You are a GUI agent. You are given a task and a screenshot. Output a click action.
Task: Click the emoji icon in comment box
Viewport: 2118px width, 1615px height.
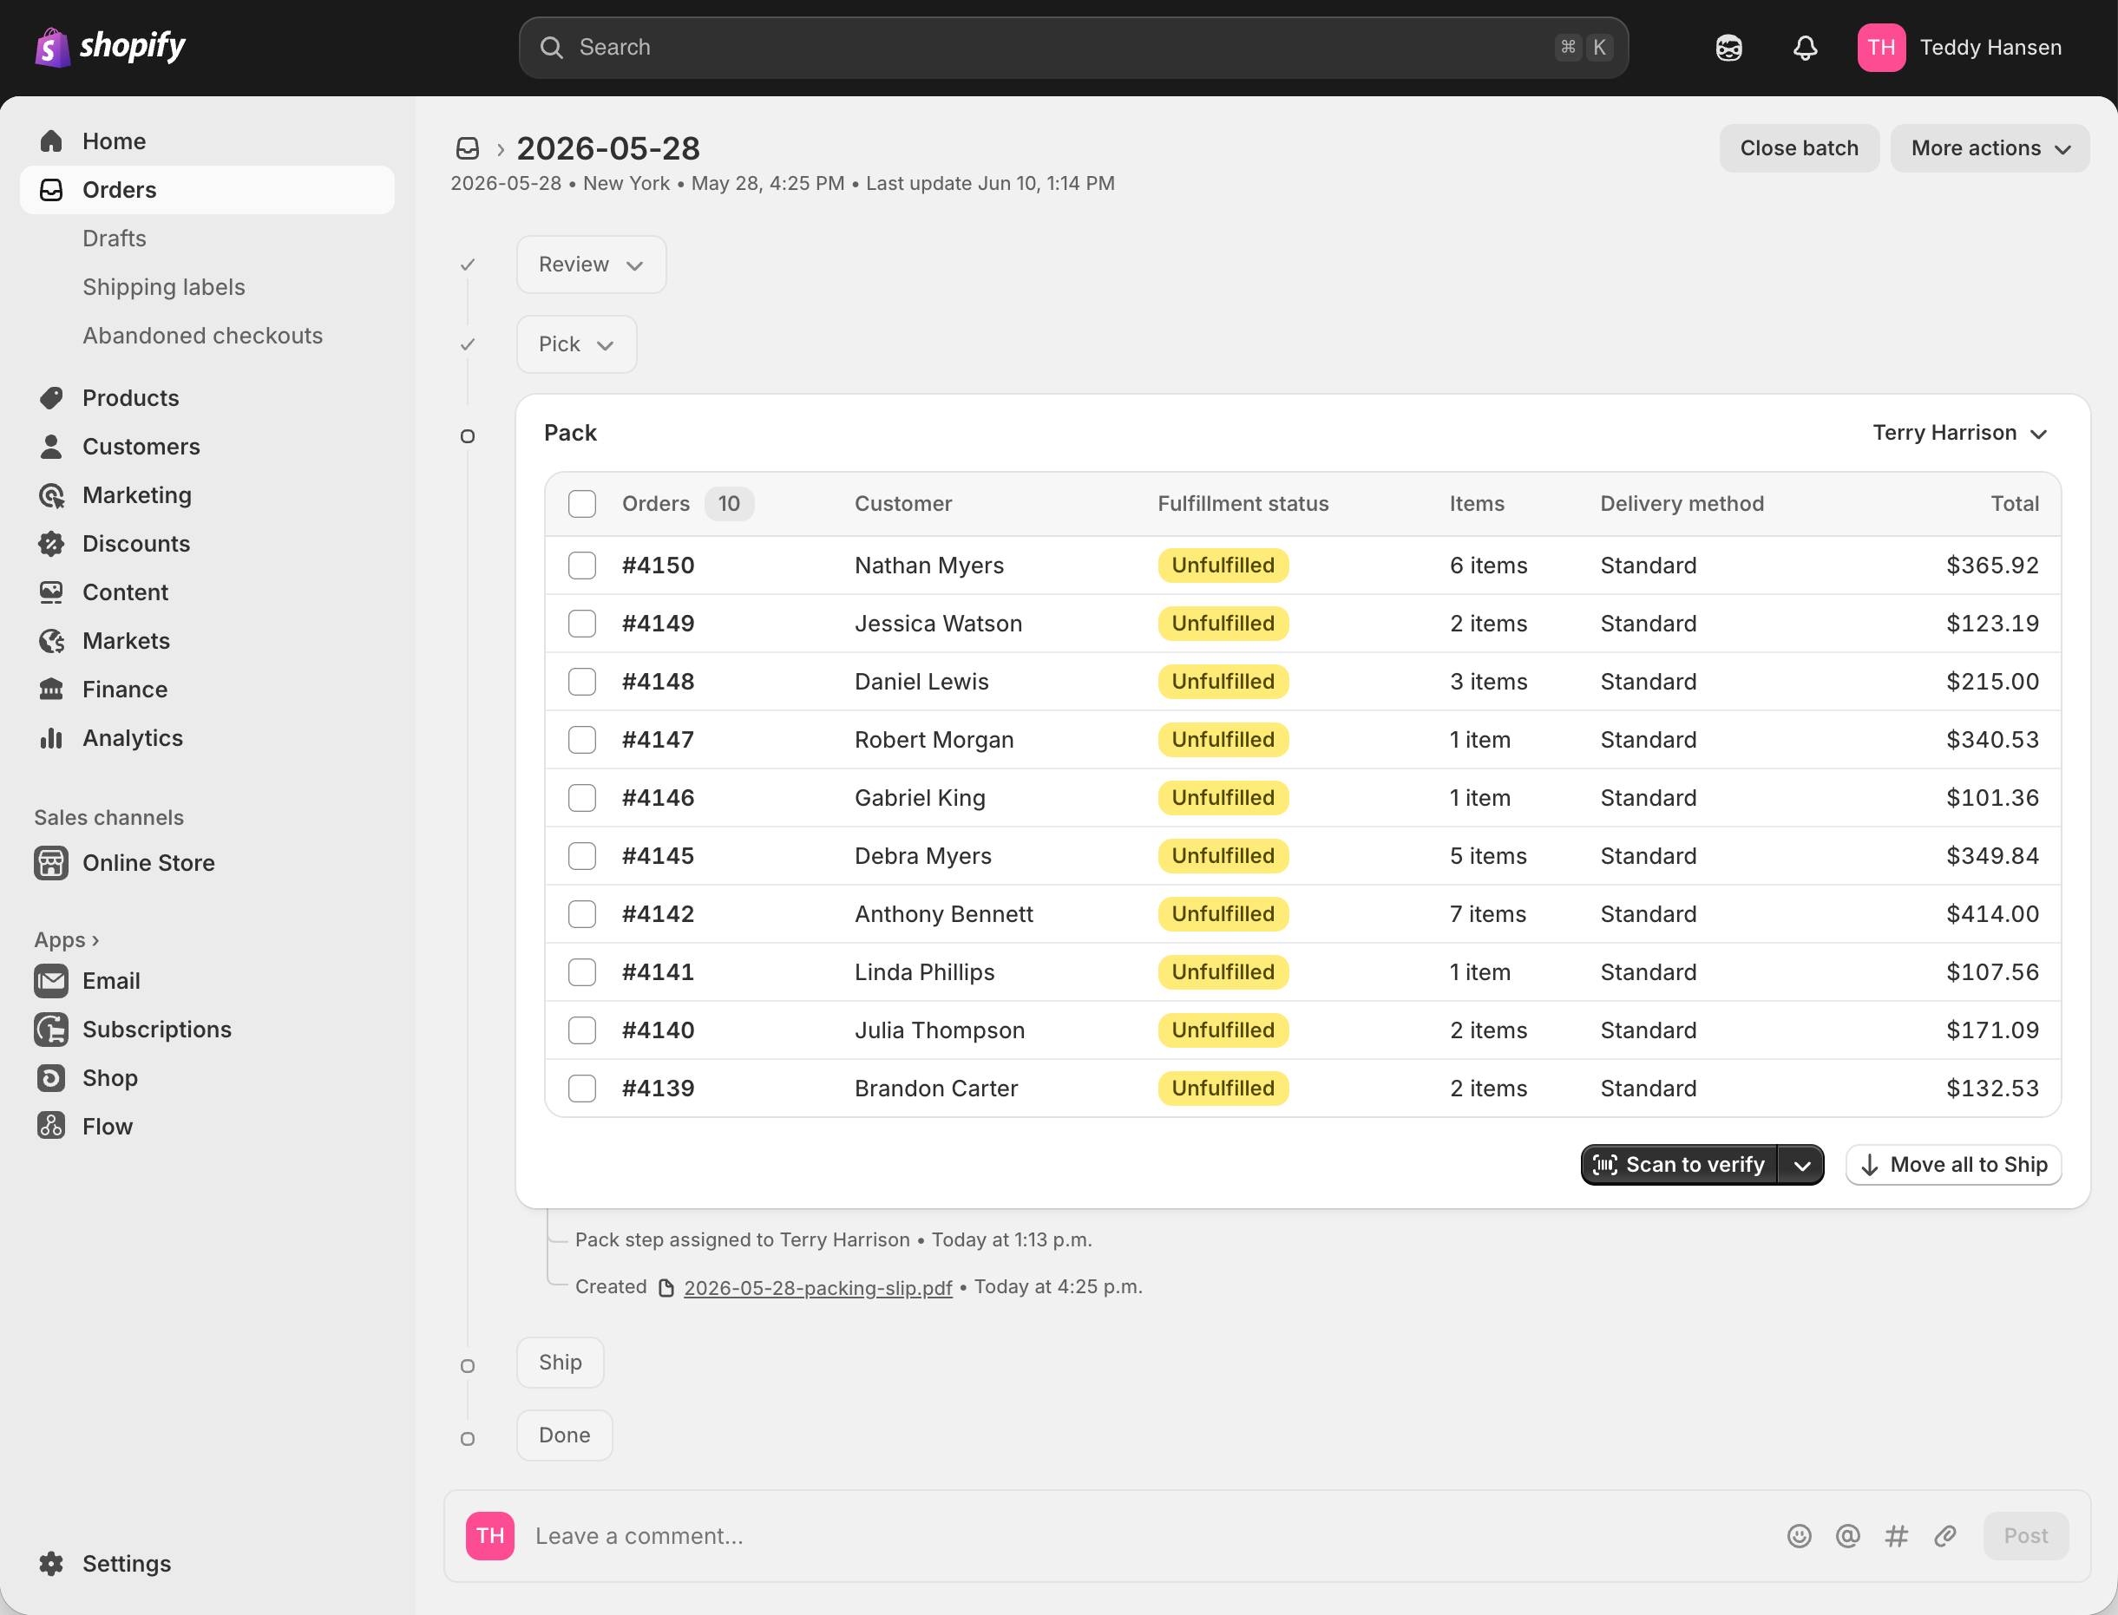[x=1799, y=1535]
